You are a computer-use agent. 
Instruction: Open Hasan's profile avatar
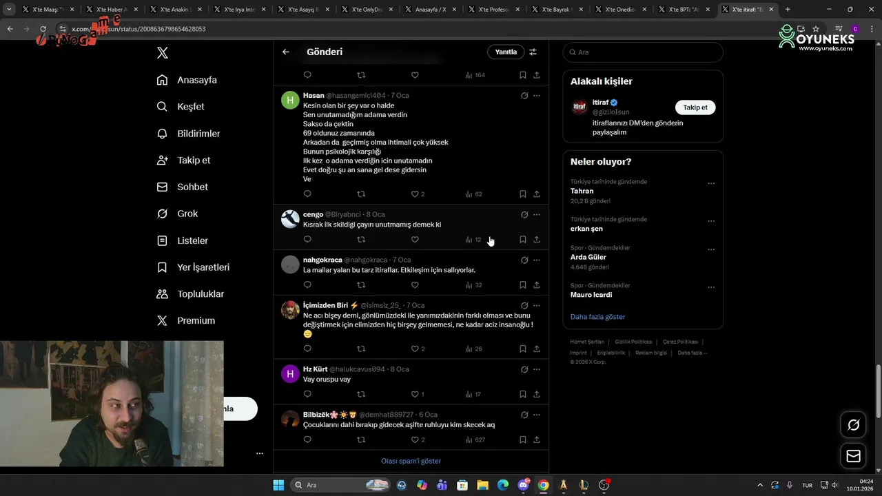290,100
